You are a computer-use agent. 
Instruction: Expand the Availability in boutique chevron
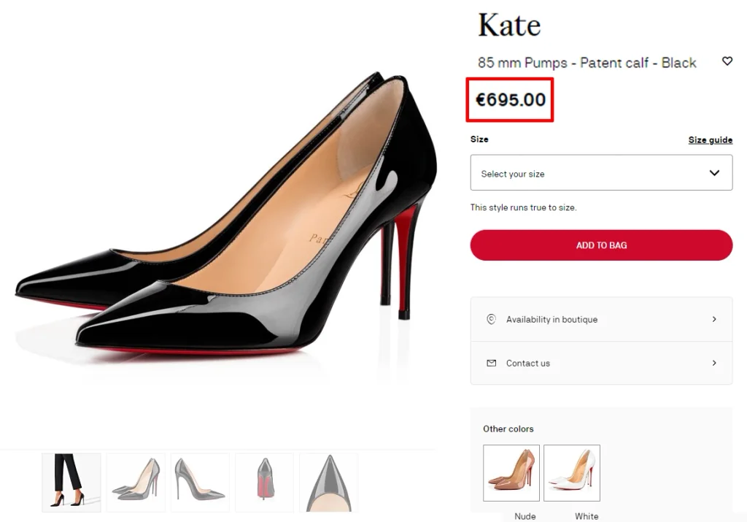pyautogui.click(x=714, y=319)
